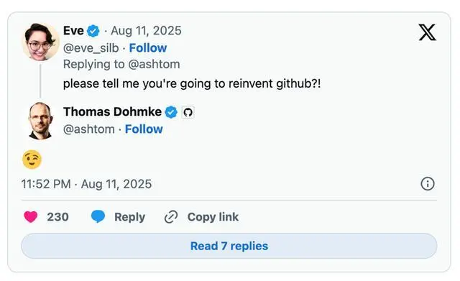Click the chain link copy icon

pos(171,217)
